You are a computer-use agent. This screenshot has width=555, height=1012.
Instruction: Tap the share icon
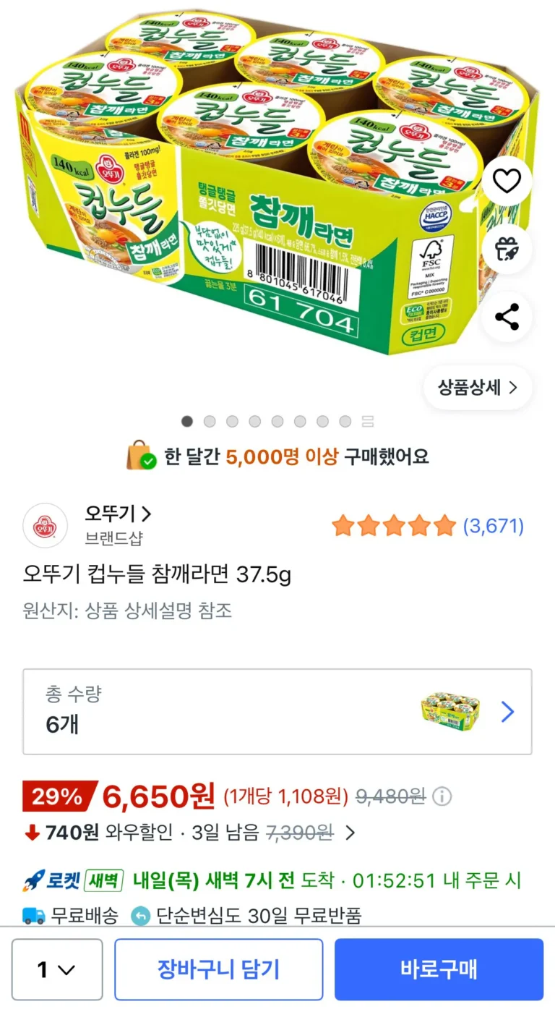click(x=507, y=316)
